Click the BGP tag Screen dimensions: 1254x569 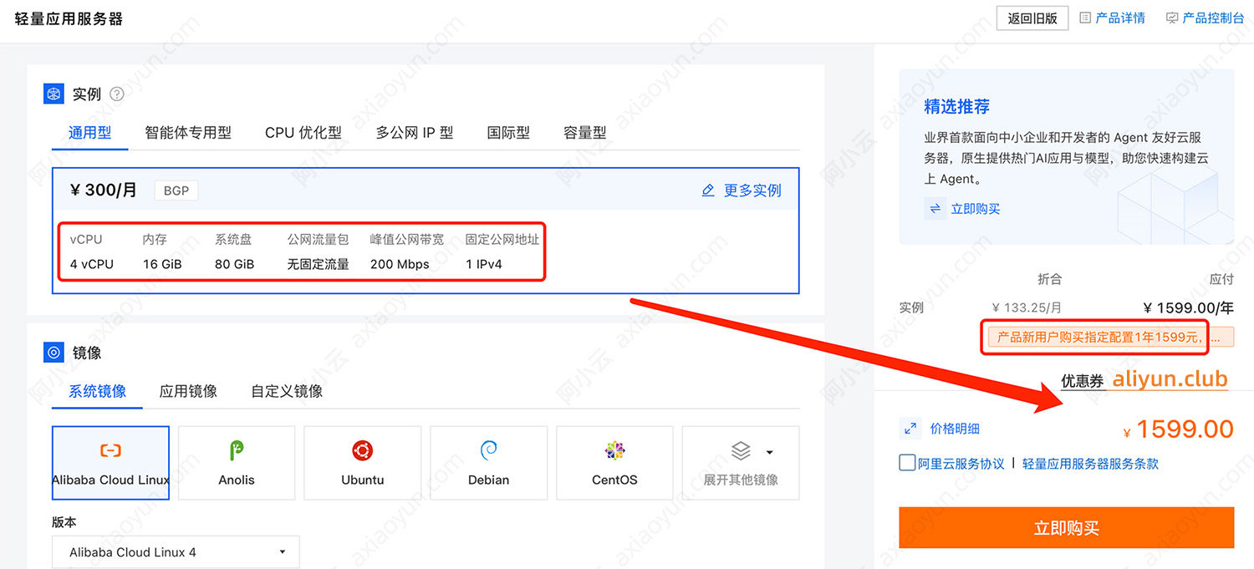[x=176, y=191]
